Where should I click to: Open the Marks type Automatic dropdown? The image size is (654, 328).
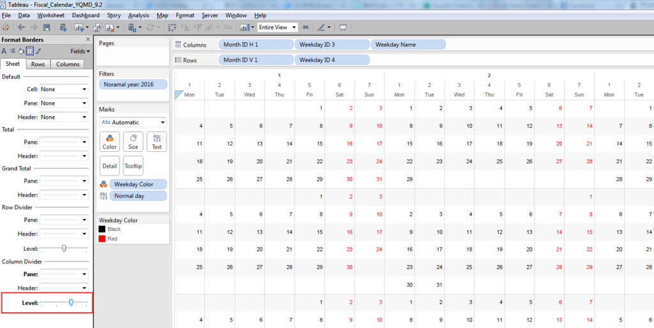(133, 123)
